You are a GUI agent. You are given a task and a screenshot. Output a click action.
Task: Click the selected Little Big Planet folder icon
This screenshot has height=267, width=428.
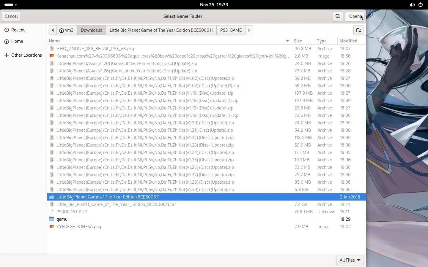pos(52,197)
